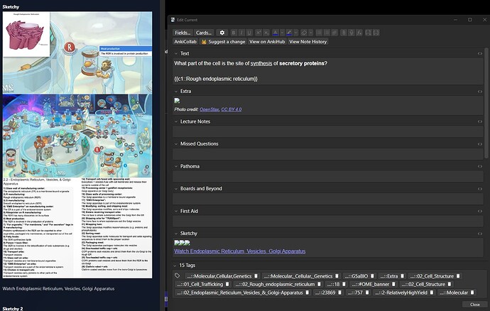490x311 pixels.
Task: Toggle HTML editor for Missed Questions field
Action: pos(479,144)
